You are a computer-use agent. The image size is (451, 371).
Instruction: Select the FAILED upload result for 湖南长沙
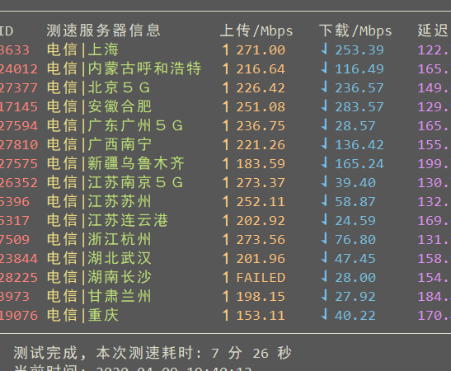tap(261, 278)
